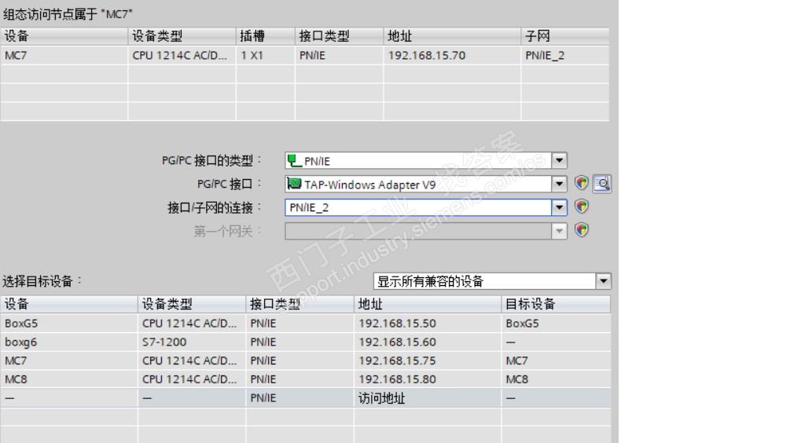This screenshot has width=805, height=443.
Task: Click S7-1200 device type cell
Action: pos(164,342)
